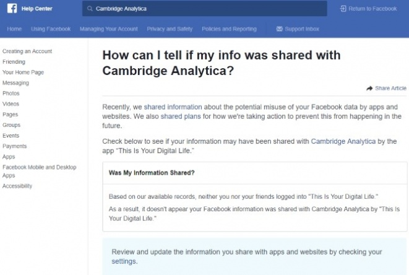This screenshot has height=275, width=409.
Task: Open the Home menu item
Action: (14, 29)
